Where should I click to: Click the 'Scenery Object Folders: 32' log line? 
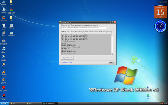coord(70,47)
